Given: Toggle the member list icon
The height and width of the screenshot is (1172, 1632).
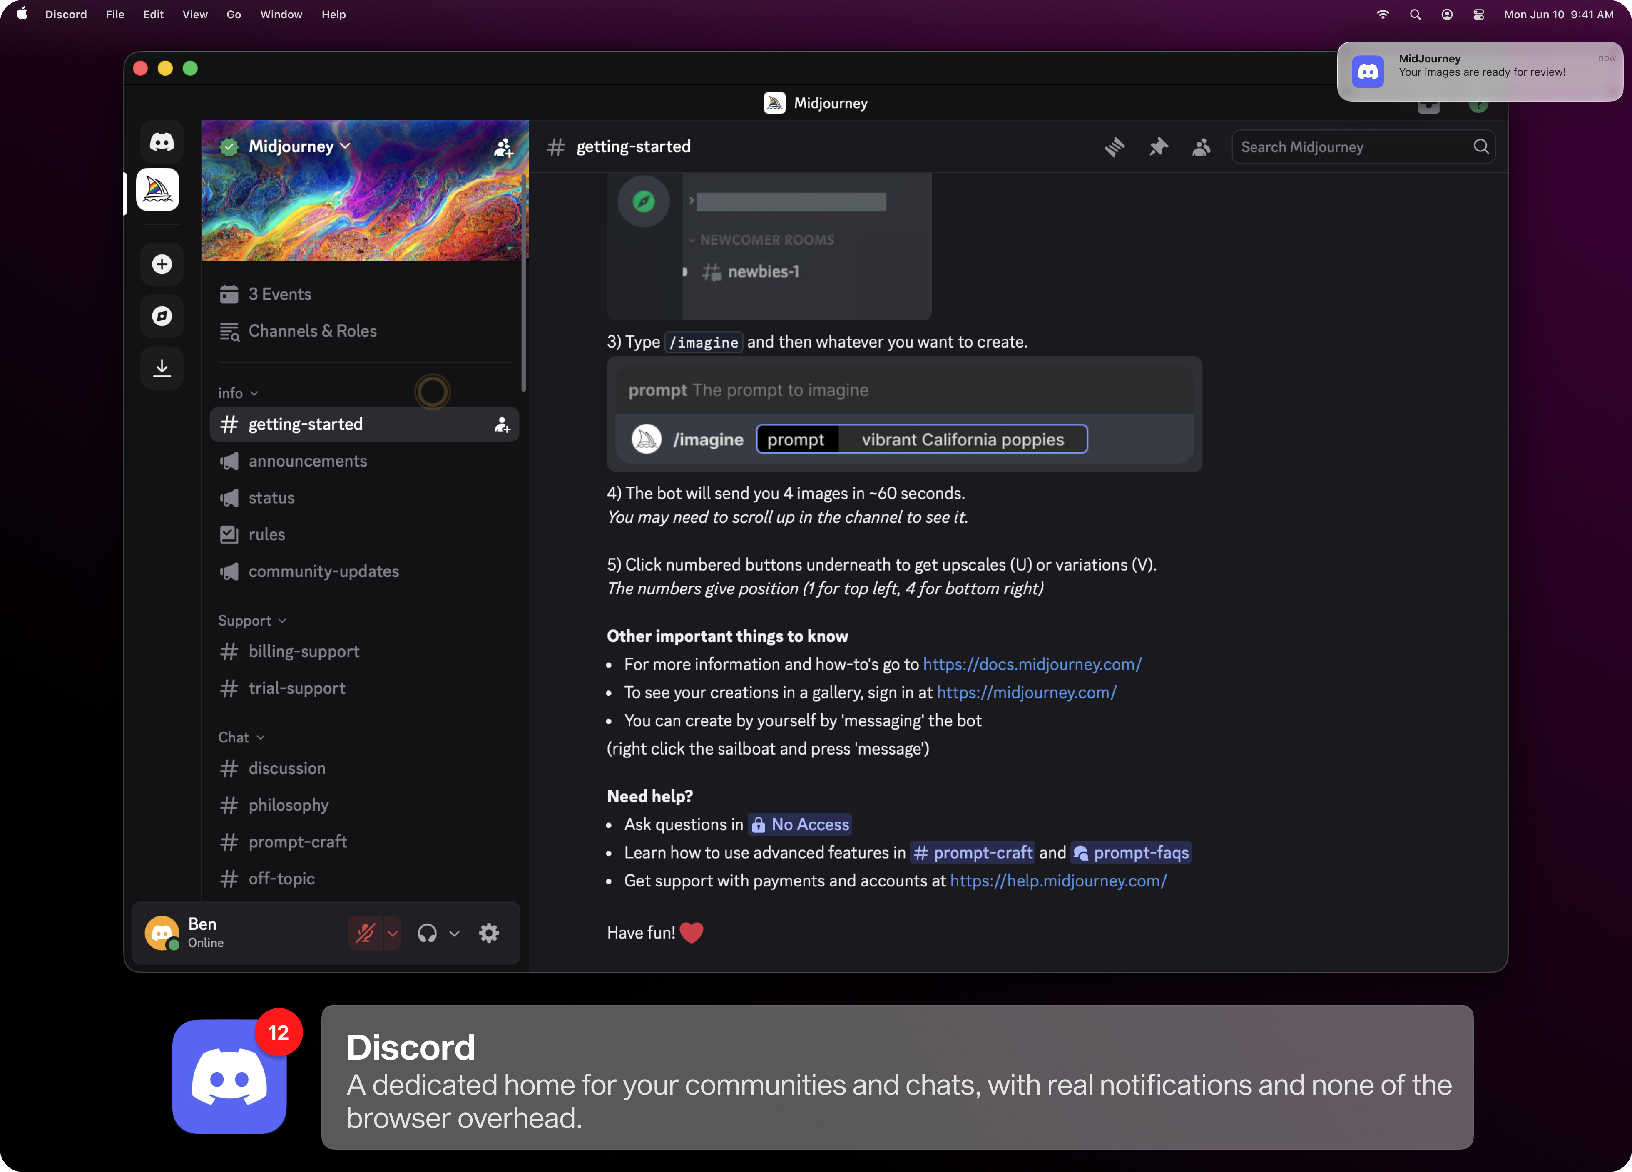Looking at the screenshot, I should click(1201, 147).
